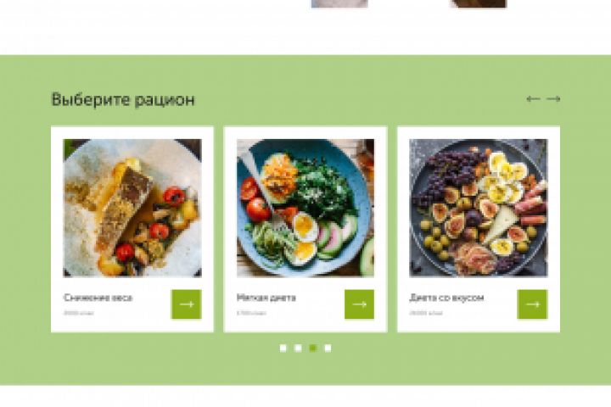This screenshot has height=407, width=611.
Task: Select the second carousel pagination dot
Action: click(x=298, y=348)
